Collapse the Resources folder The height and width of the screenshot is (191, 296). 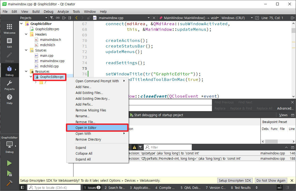[x=26, y=71]
